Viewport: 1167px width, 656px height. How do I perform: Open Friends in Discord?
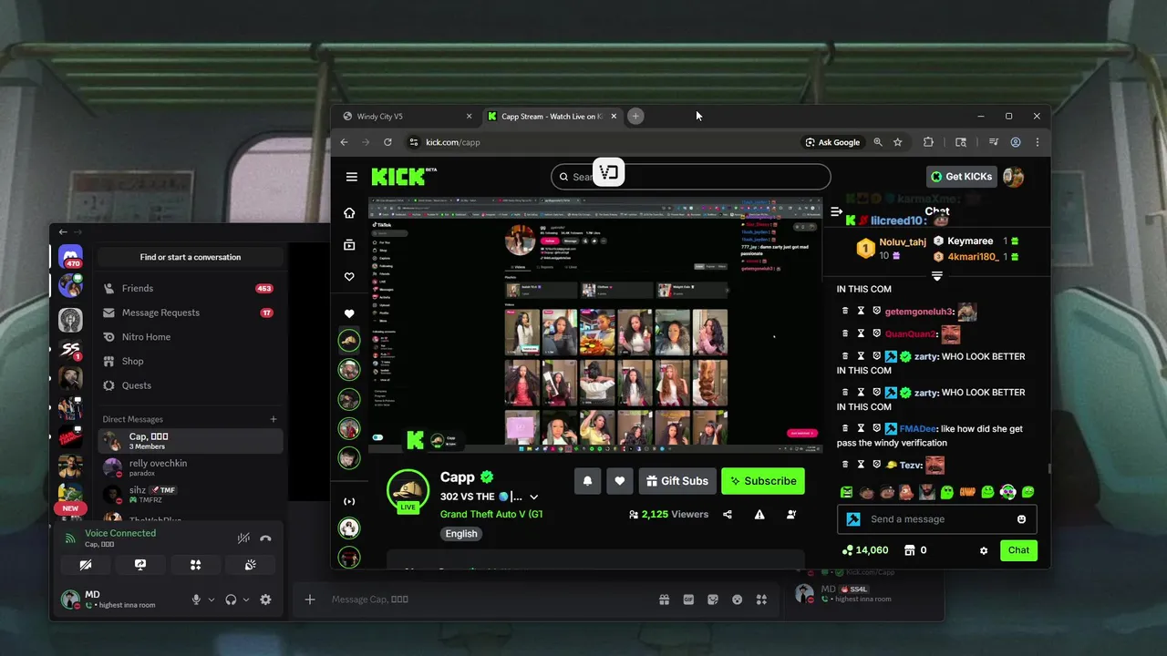pos(190,288)
